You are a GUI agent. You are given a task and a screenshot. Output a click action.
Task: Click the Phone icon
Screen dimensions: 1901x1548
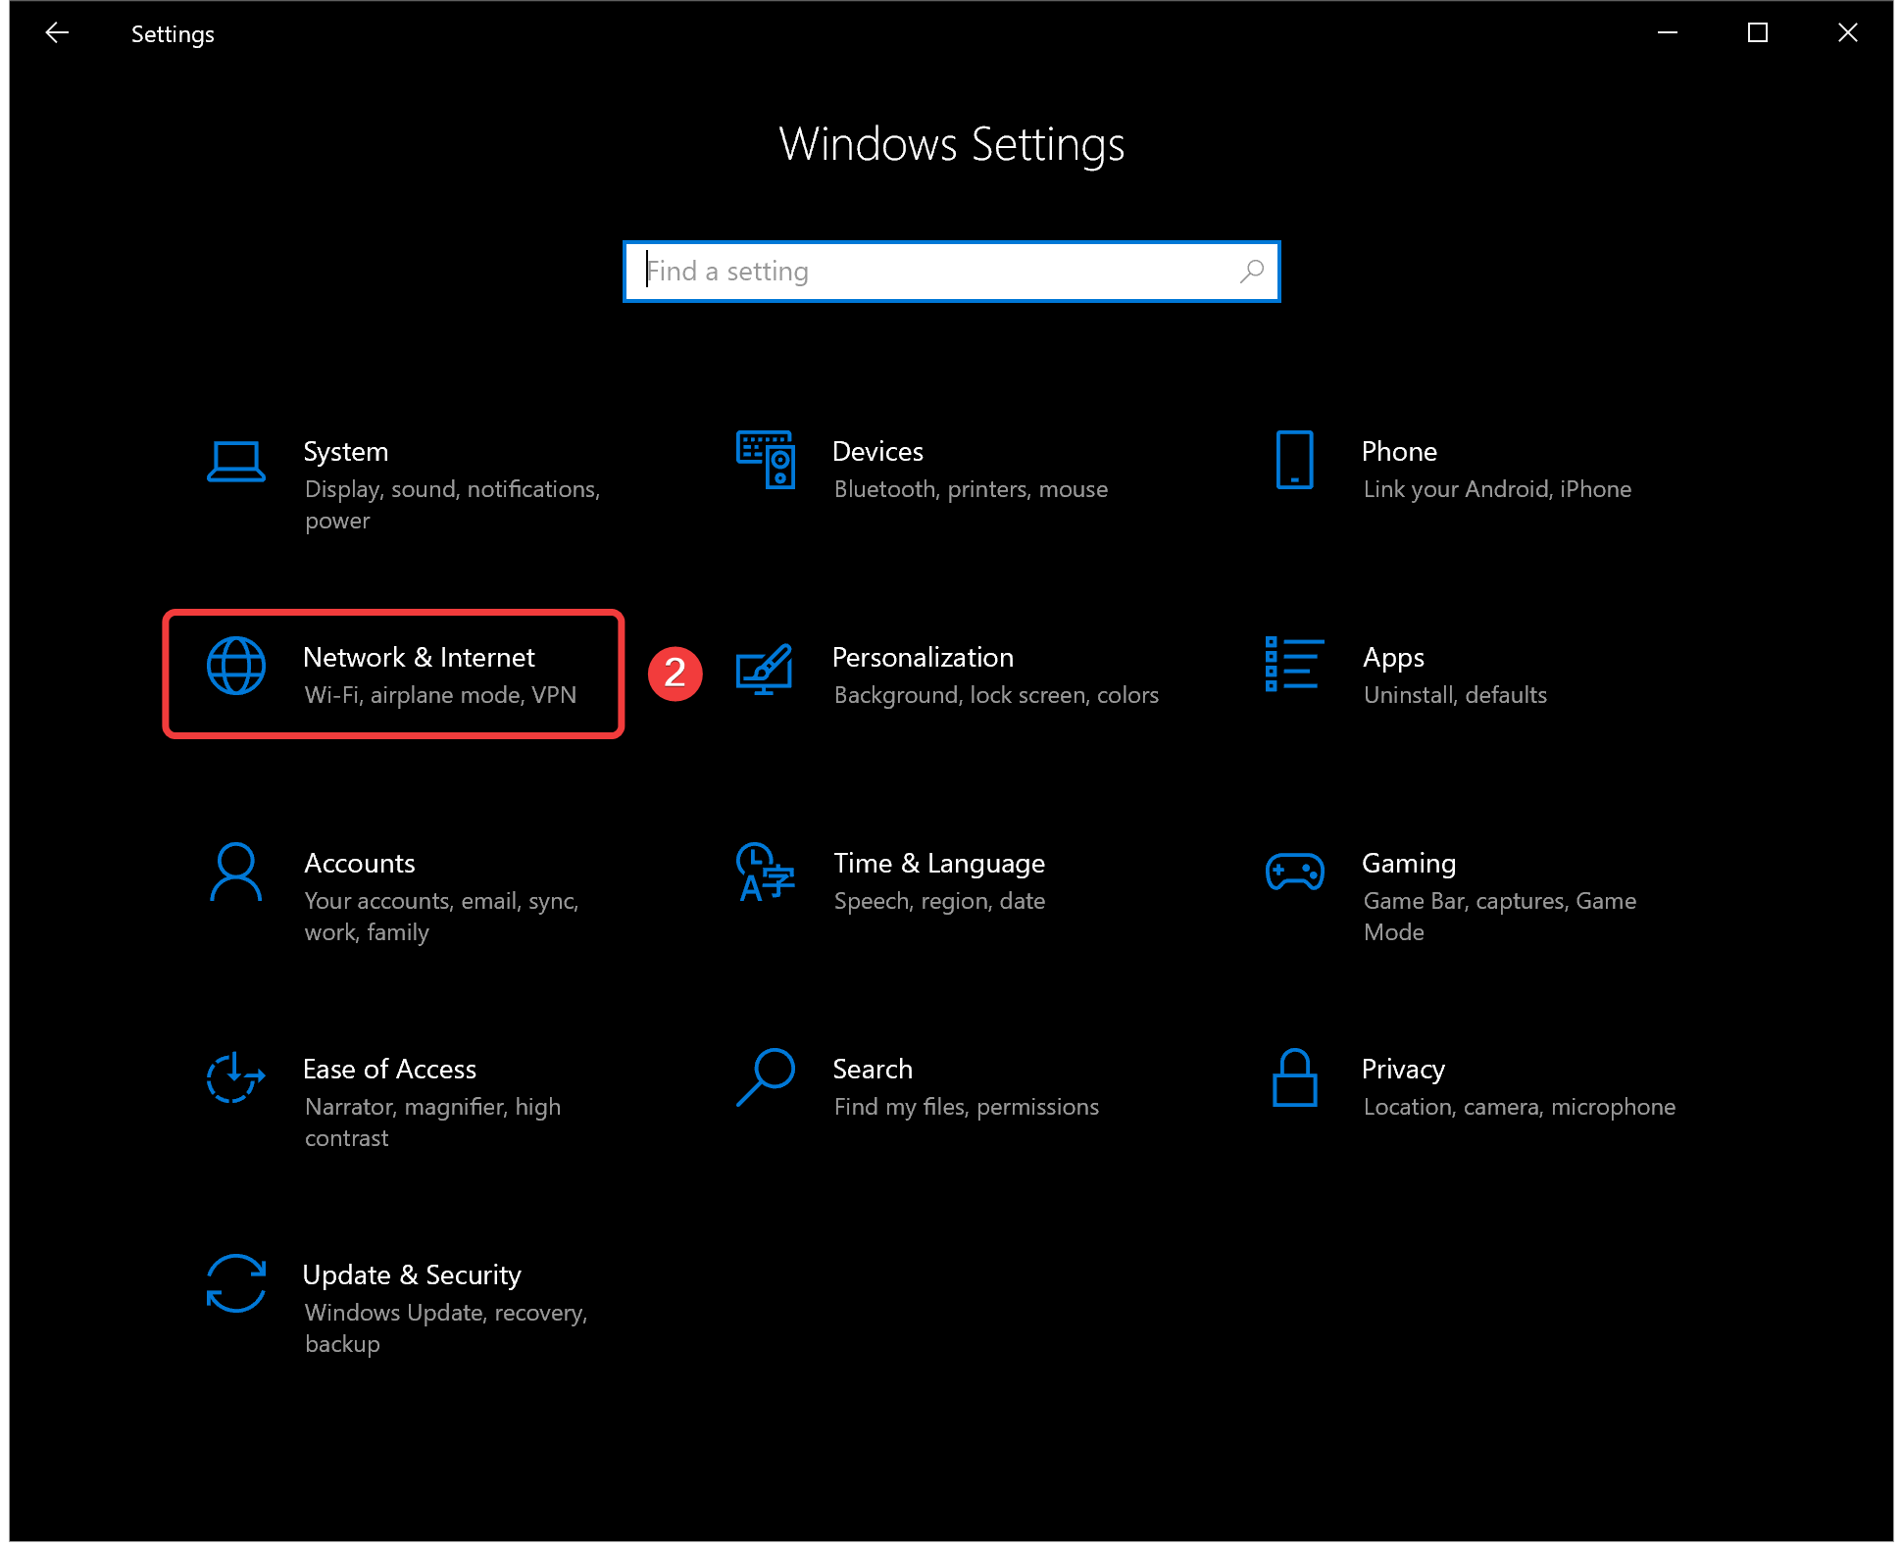(1294, 460)
